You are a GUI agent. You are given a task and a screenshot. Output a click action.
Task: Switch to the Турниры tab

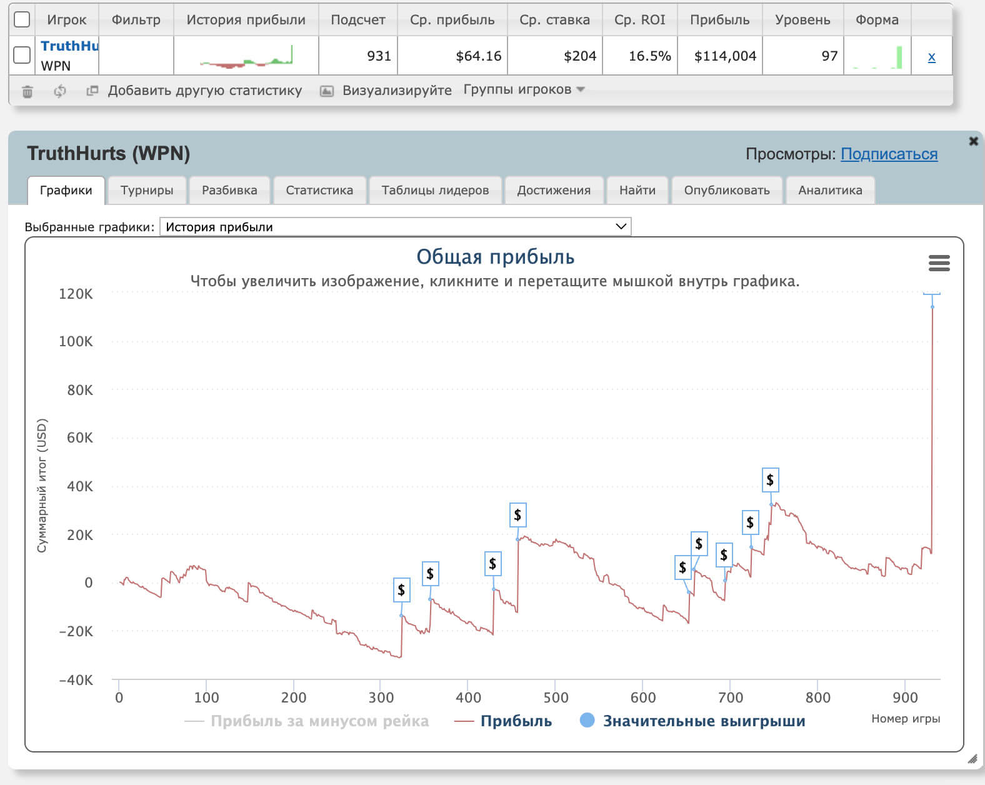click(x=147, y=191)
